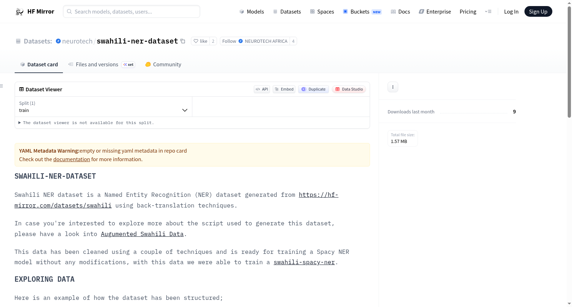Open the Buckets menu item

(362, 11)
